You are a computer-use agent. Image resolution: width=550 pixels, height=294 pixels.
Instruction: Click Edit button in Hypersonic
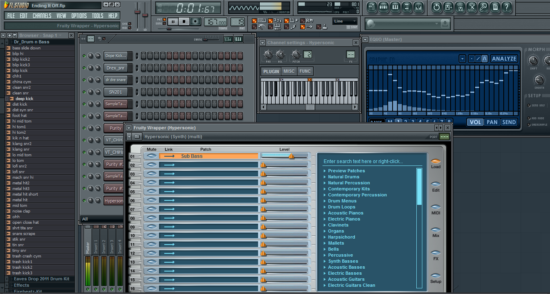coord(436,187)
